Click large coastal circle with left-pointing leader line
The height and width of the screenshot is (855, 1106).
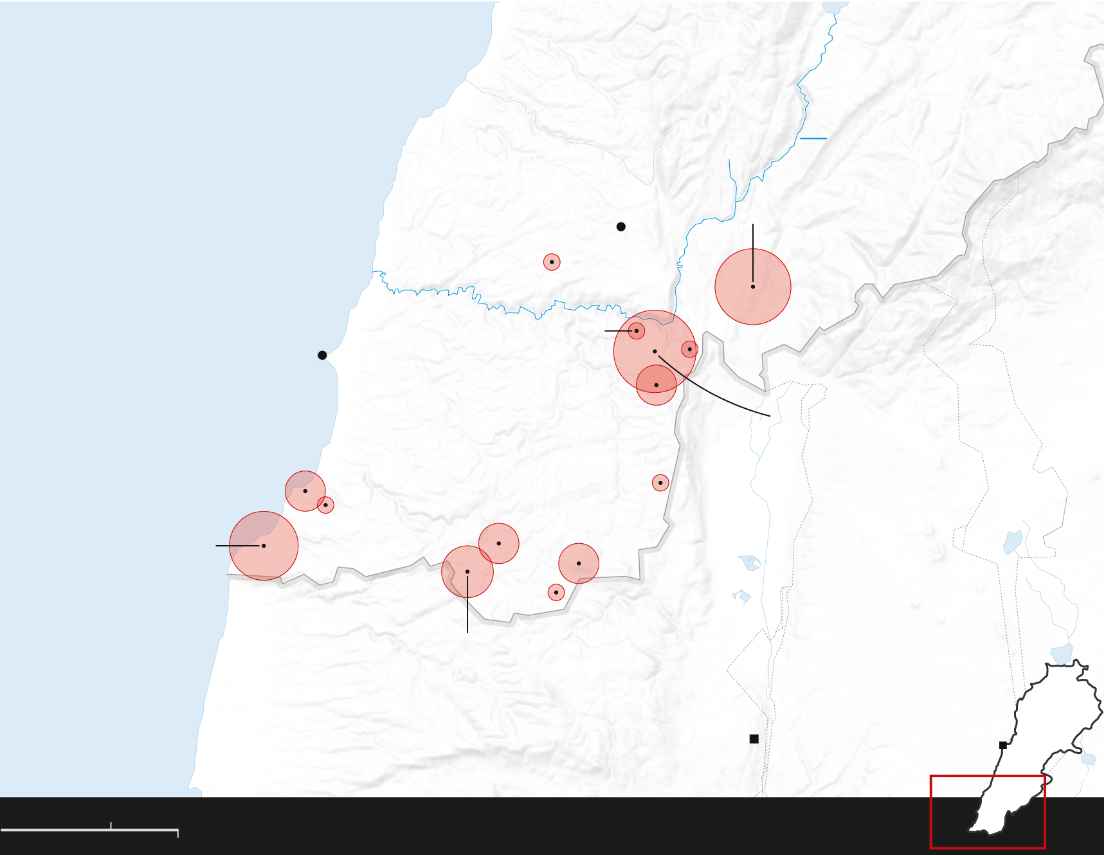(264, 546)
